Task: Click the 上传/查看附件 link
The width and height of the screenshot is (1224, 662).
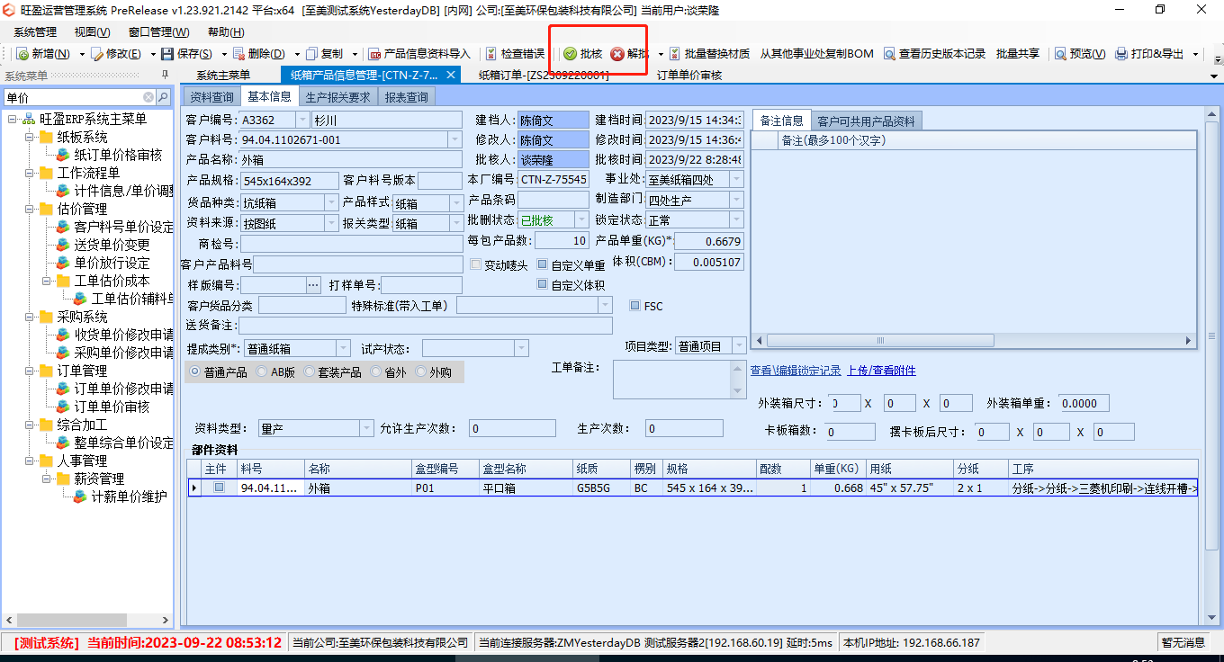Action: coord(881,371)
